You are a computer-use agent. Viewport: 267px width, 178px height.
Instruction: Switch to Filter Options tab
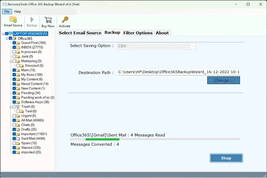coord(138,33)
